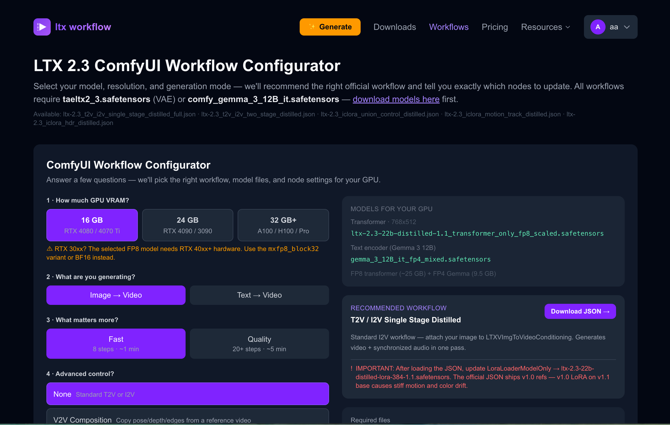Click the '3 · What matters more?' question
Viewport: 670px width, 425px height.
click(x=82, y=320)
